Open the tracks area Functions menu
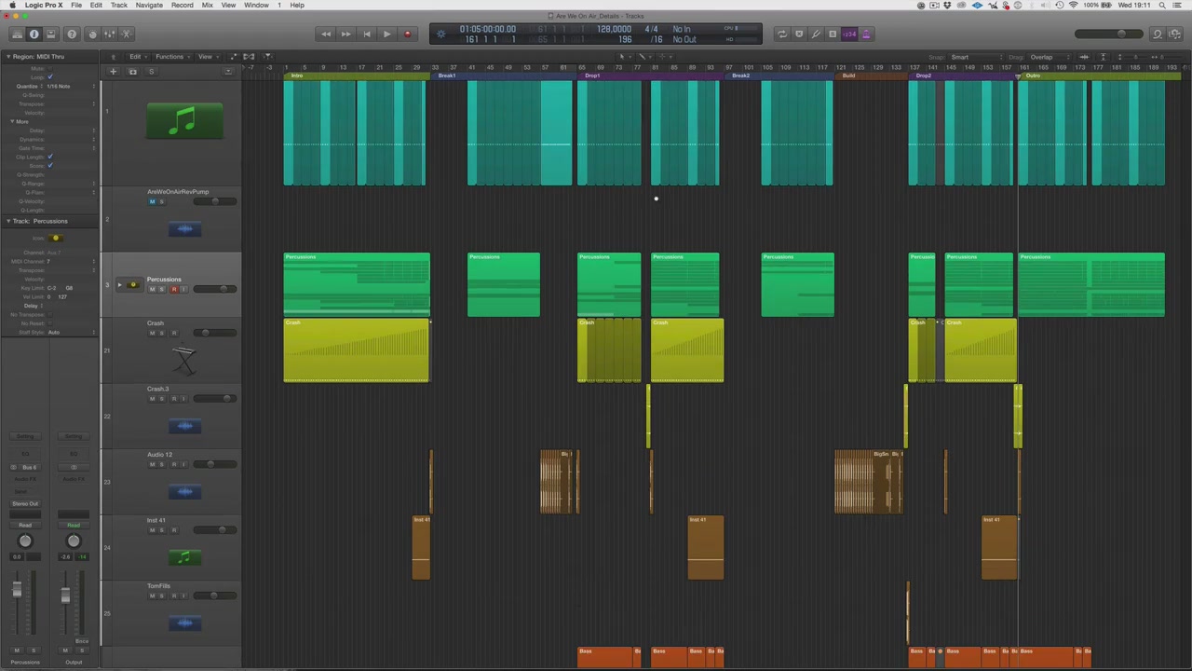 click(x=172, y=57)
